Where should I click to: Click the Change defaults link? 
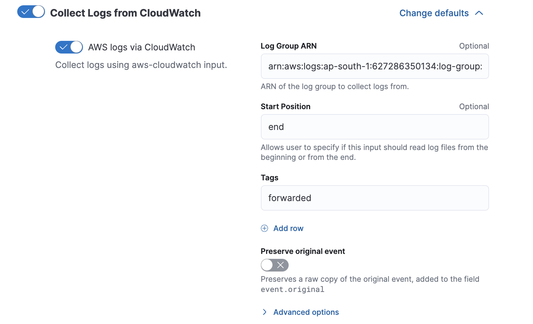434,13
